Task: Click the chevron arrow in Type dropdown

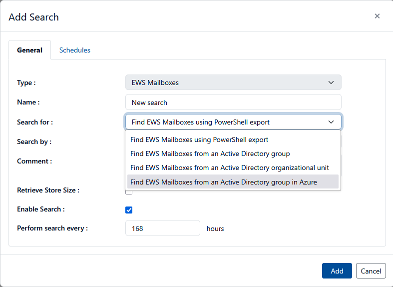Action: click(331, 82)
